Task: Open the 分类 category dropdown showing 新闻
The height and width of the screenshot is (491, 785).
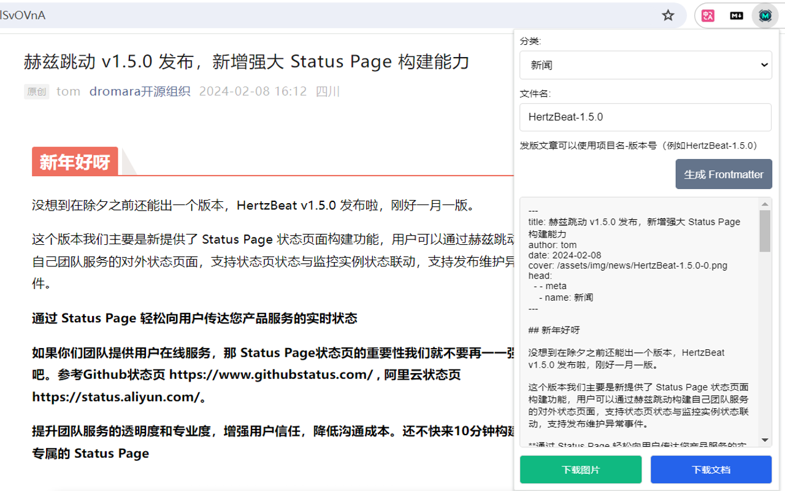Action: [645, 64]
